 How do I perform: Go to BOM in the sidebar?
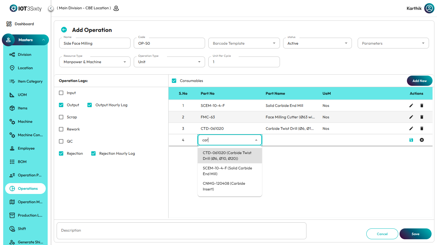pos(22,162)
